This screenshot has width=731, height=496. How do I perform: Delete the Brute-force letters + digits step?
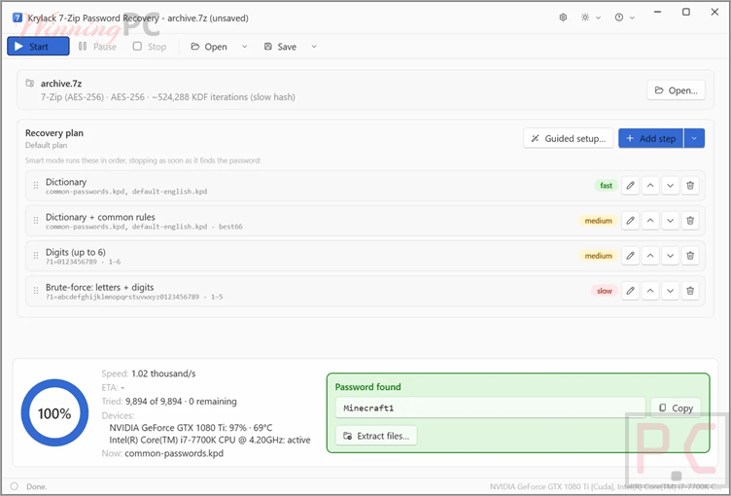[690, 291]
